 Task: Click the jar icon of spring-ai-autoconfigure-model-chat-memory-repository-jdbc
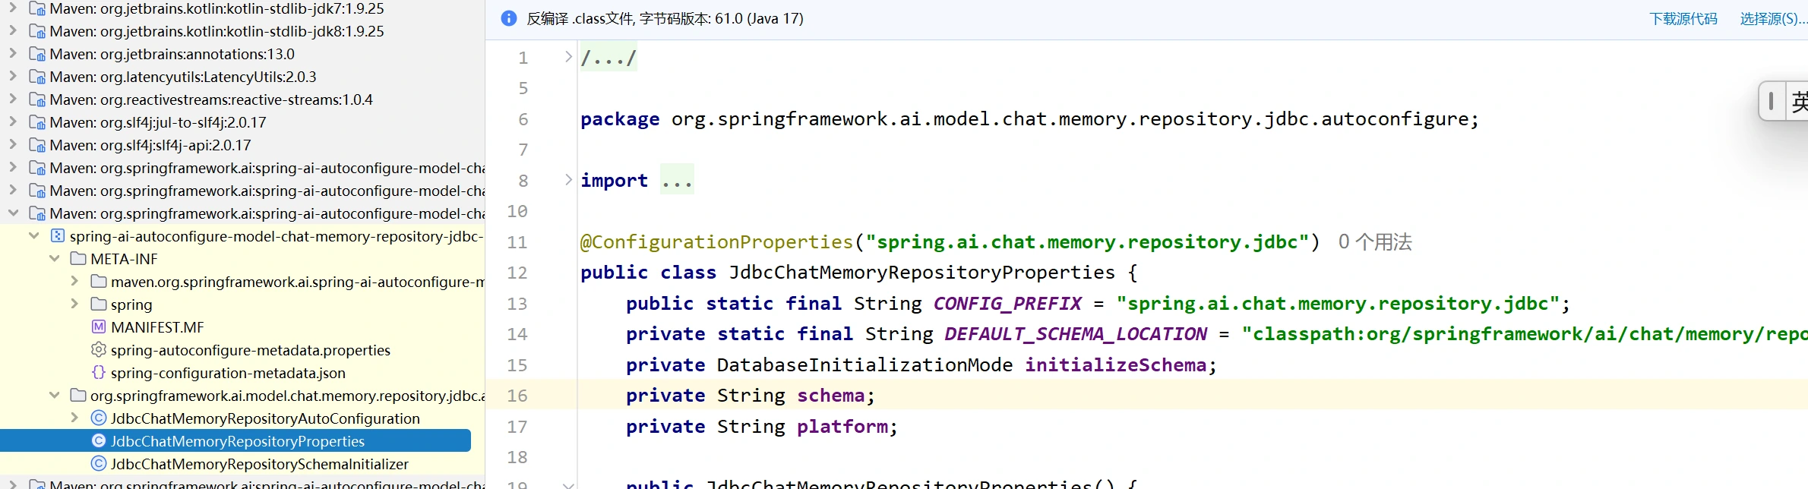coord(57,236)
